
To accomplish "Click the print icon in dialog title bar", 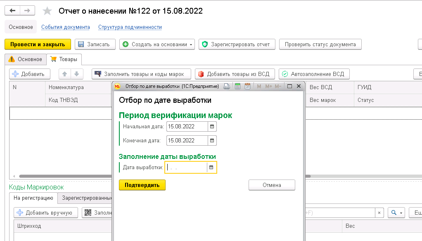I will coord(227,86).
